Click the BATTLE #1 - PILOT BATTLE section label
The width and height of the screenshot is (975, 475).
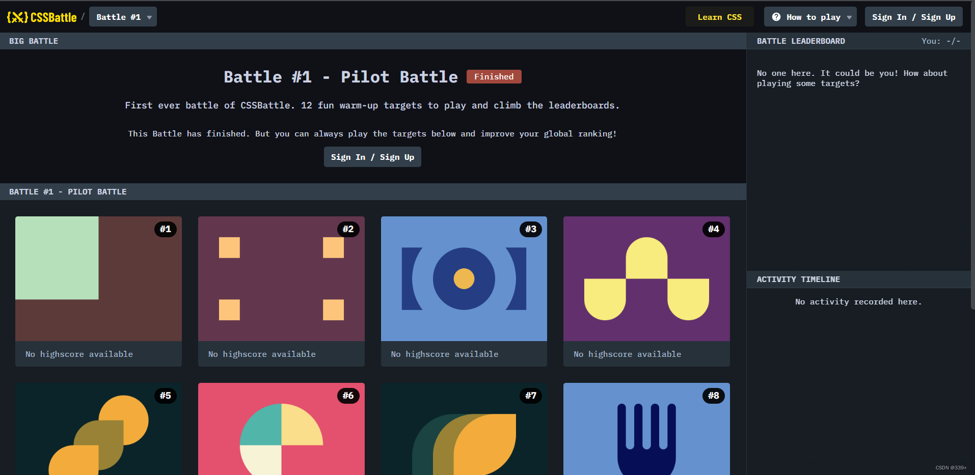[x=68, y=192]
